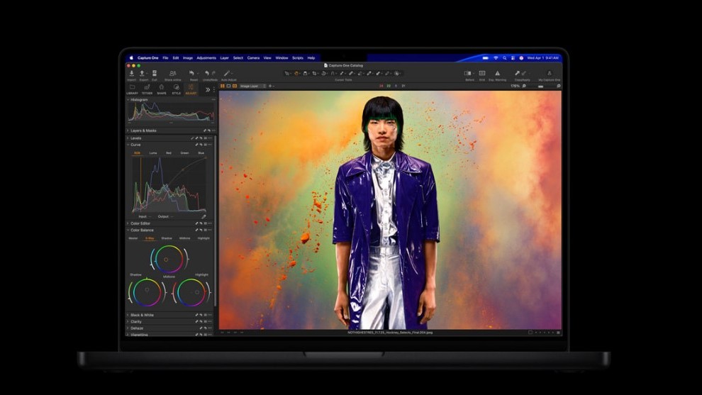The image size is (702, 395).
Task: Select the Luma curve tab
Action: click(153, 153)
